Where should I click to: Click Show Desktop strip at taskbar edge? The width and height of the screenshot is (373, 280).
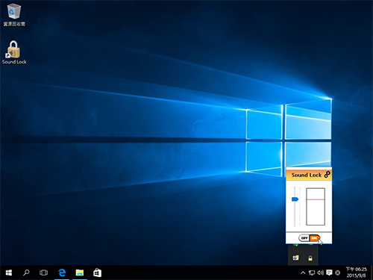click(372, 273)
